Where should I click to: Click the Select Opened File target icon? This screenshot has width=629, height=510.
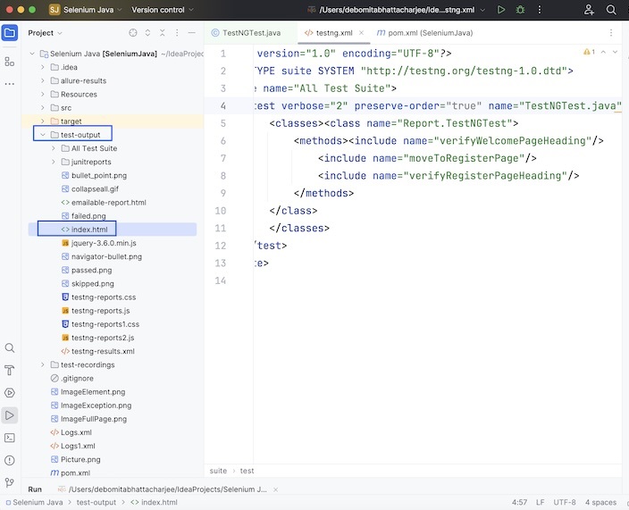pyautogui.click(x=133, y=33)
